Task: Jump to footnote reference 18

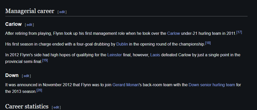Action: pos(208,43)
